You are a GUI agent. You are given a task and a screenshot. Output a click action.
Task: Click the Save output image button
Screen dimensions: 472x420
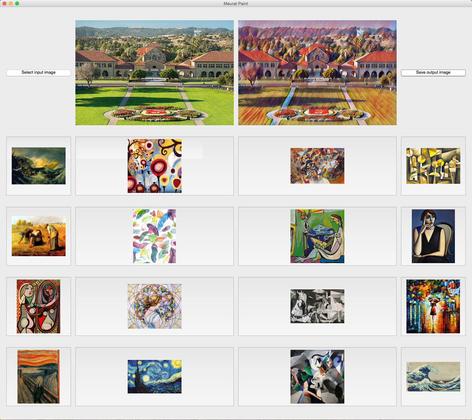[433, 73]
